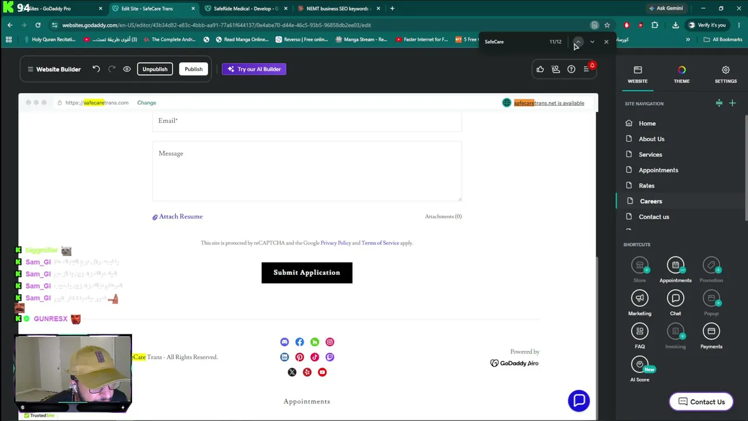
Task: Preview the site with the eye icon
Action: [127, 69]
